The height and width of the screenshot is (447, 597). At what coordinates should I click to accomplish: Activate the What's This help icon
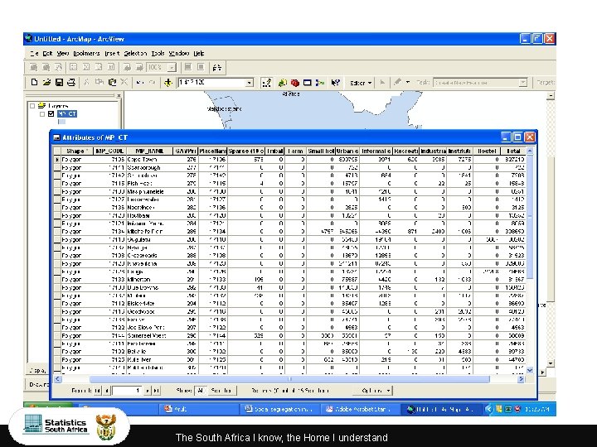335,83
